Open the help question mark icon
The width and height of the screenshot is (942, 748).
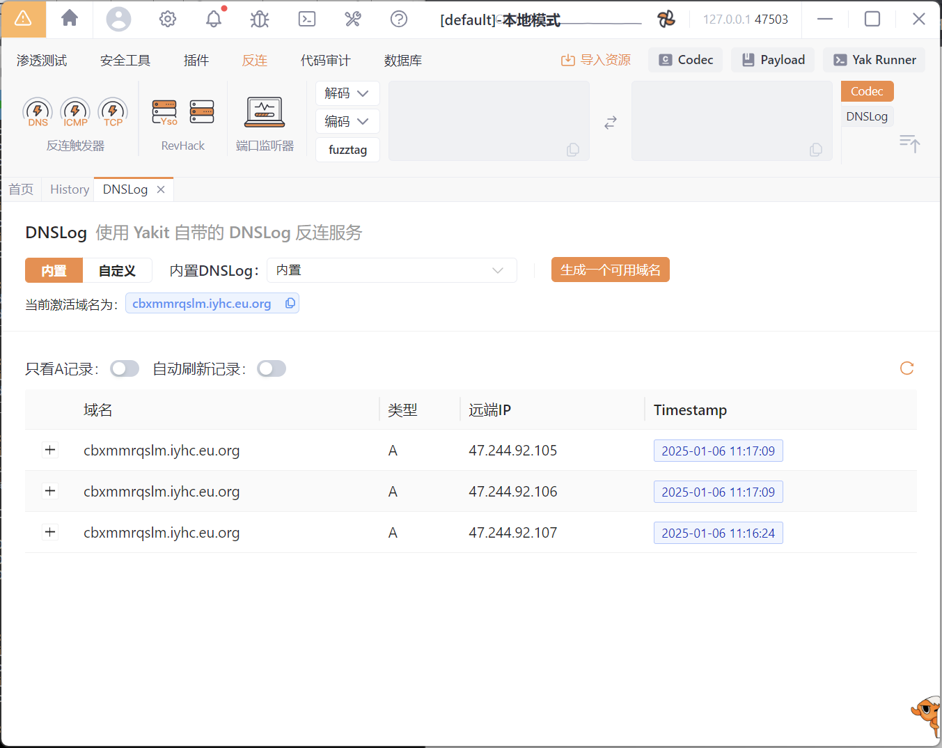click(399, 19)
